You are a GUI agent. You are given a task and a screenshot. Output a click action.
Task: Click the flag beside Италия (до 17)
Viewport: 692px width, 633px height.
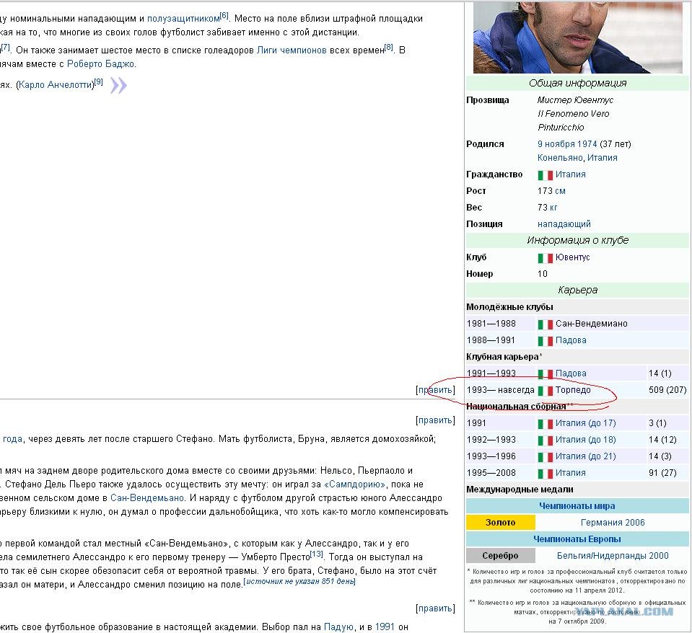545,424
